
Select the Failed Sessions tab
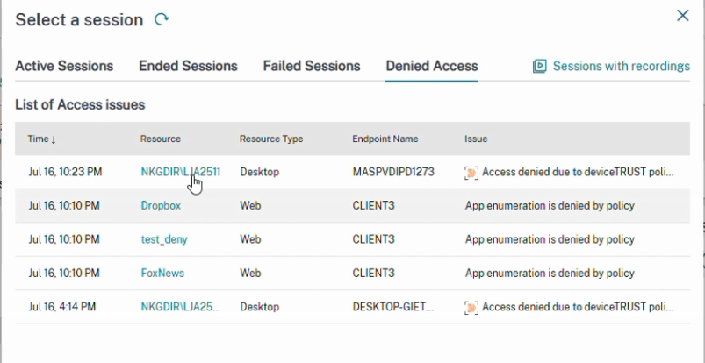click(x=312, y=66)
